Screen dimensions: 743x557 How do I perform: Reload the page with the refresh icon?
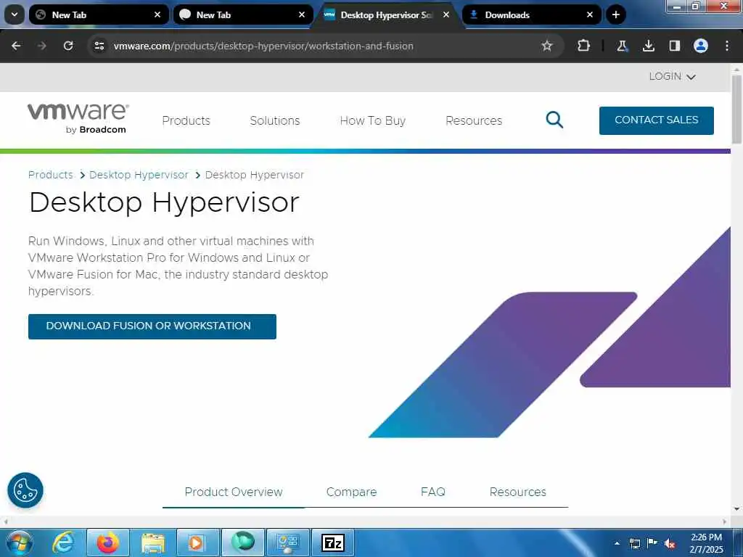(x=68, y=46)
